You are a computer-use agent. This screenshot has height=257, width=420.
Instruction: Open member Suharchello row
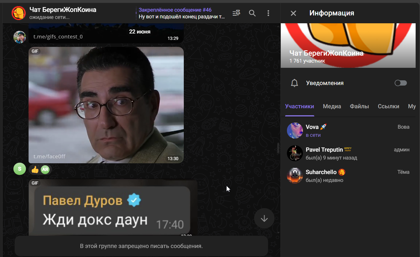tap(348, 176)
